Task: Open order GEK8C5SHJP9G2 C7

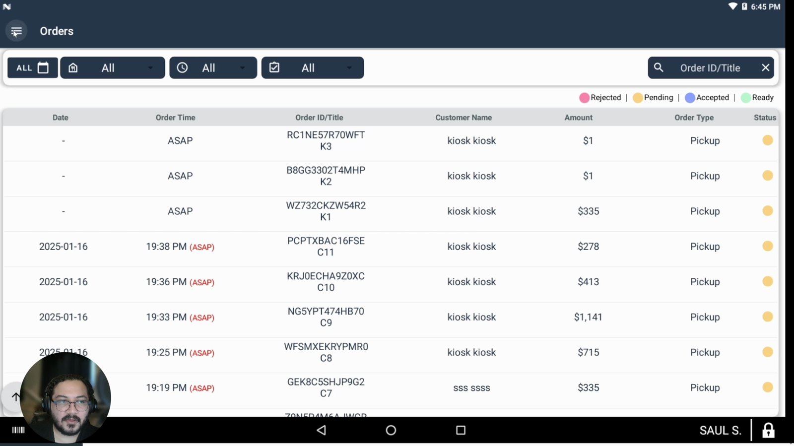Action: 391,387
